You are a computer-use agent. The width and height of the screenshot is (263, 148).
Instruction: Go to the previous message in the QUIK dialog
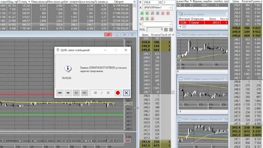point(68,93)
